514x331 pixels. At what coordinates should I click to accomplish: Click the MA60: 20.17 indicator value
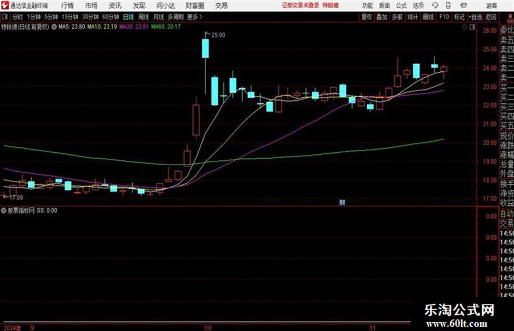coord(166,27)
